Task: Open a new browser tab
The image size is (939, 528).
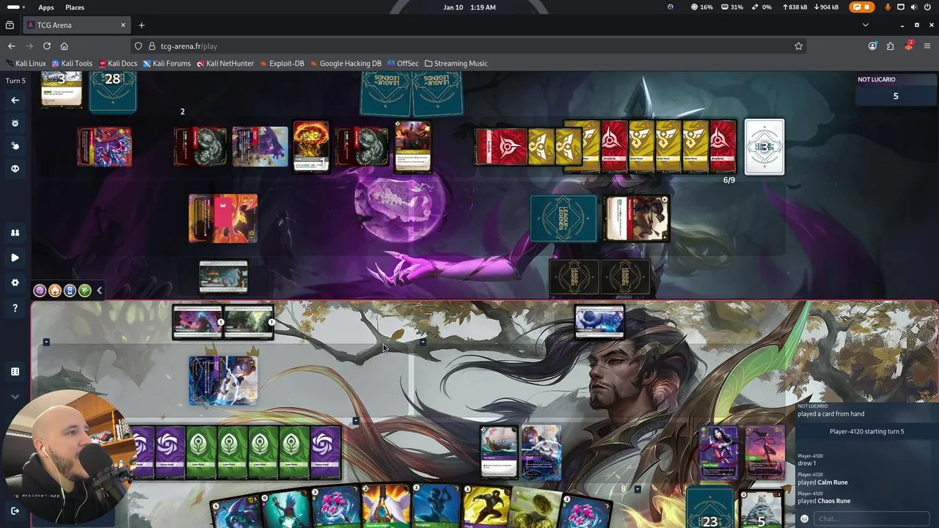Action: pyautogui.click(x=142, y=25)
